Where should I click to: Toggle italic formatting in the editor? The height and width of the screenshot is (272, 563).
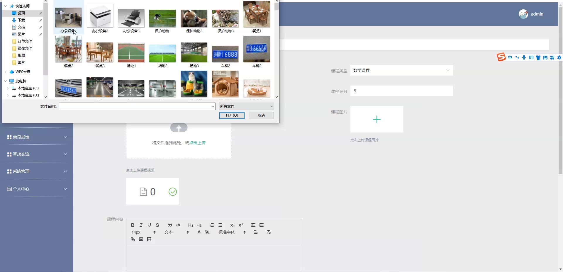[141, 225]
